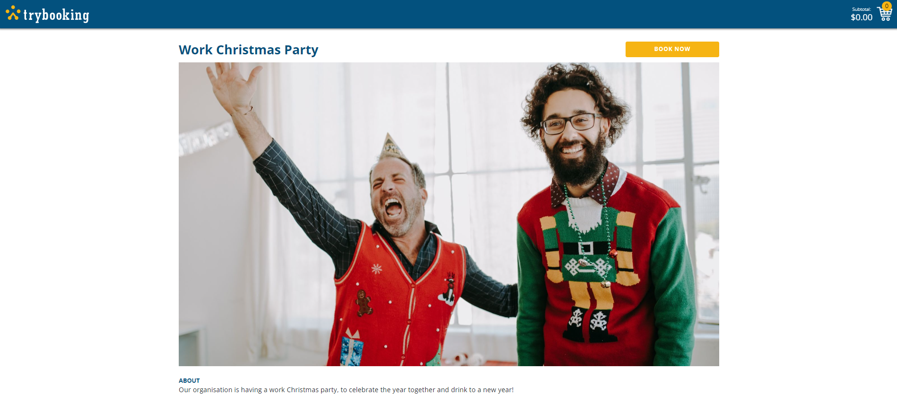Screen dimensions: 897x395
Task: Click the raised hand in the photo
Action: (233, 88)
